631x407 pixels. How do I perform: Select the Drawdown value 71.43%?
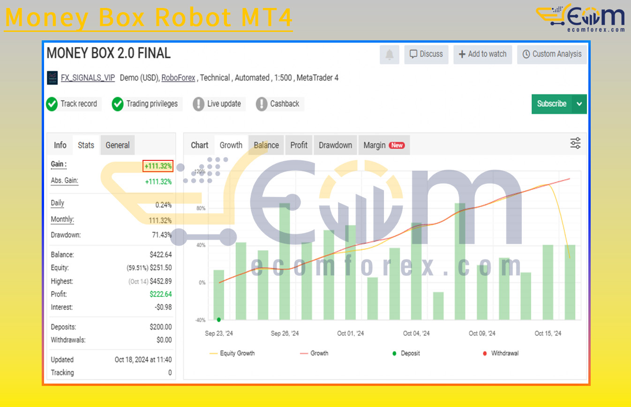[162, 235]
